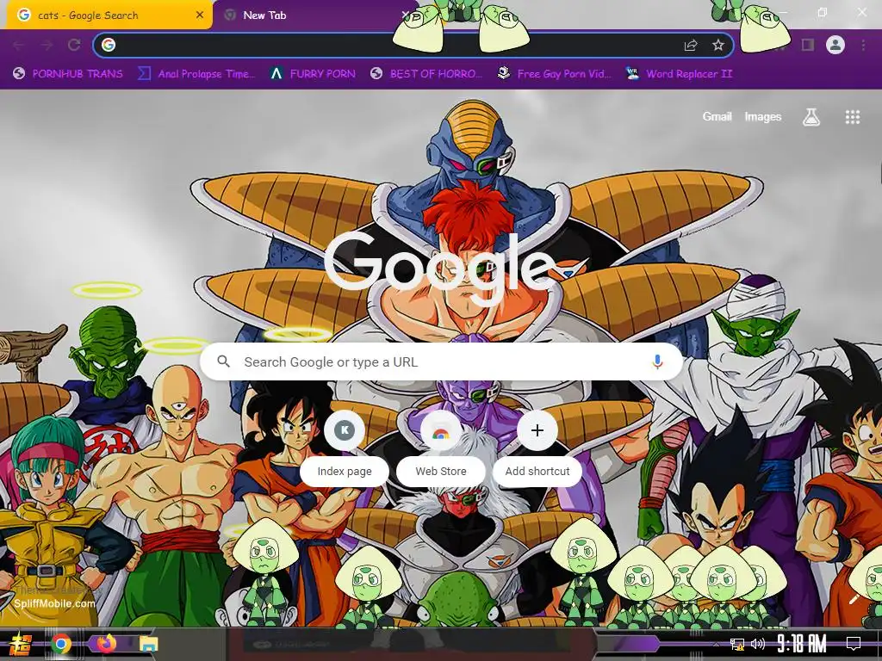Close the cats - Google Search tab
The height and width of the screenshot is (661, 882).
[200, 15]
